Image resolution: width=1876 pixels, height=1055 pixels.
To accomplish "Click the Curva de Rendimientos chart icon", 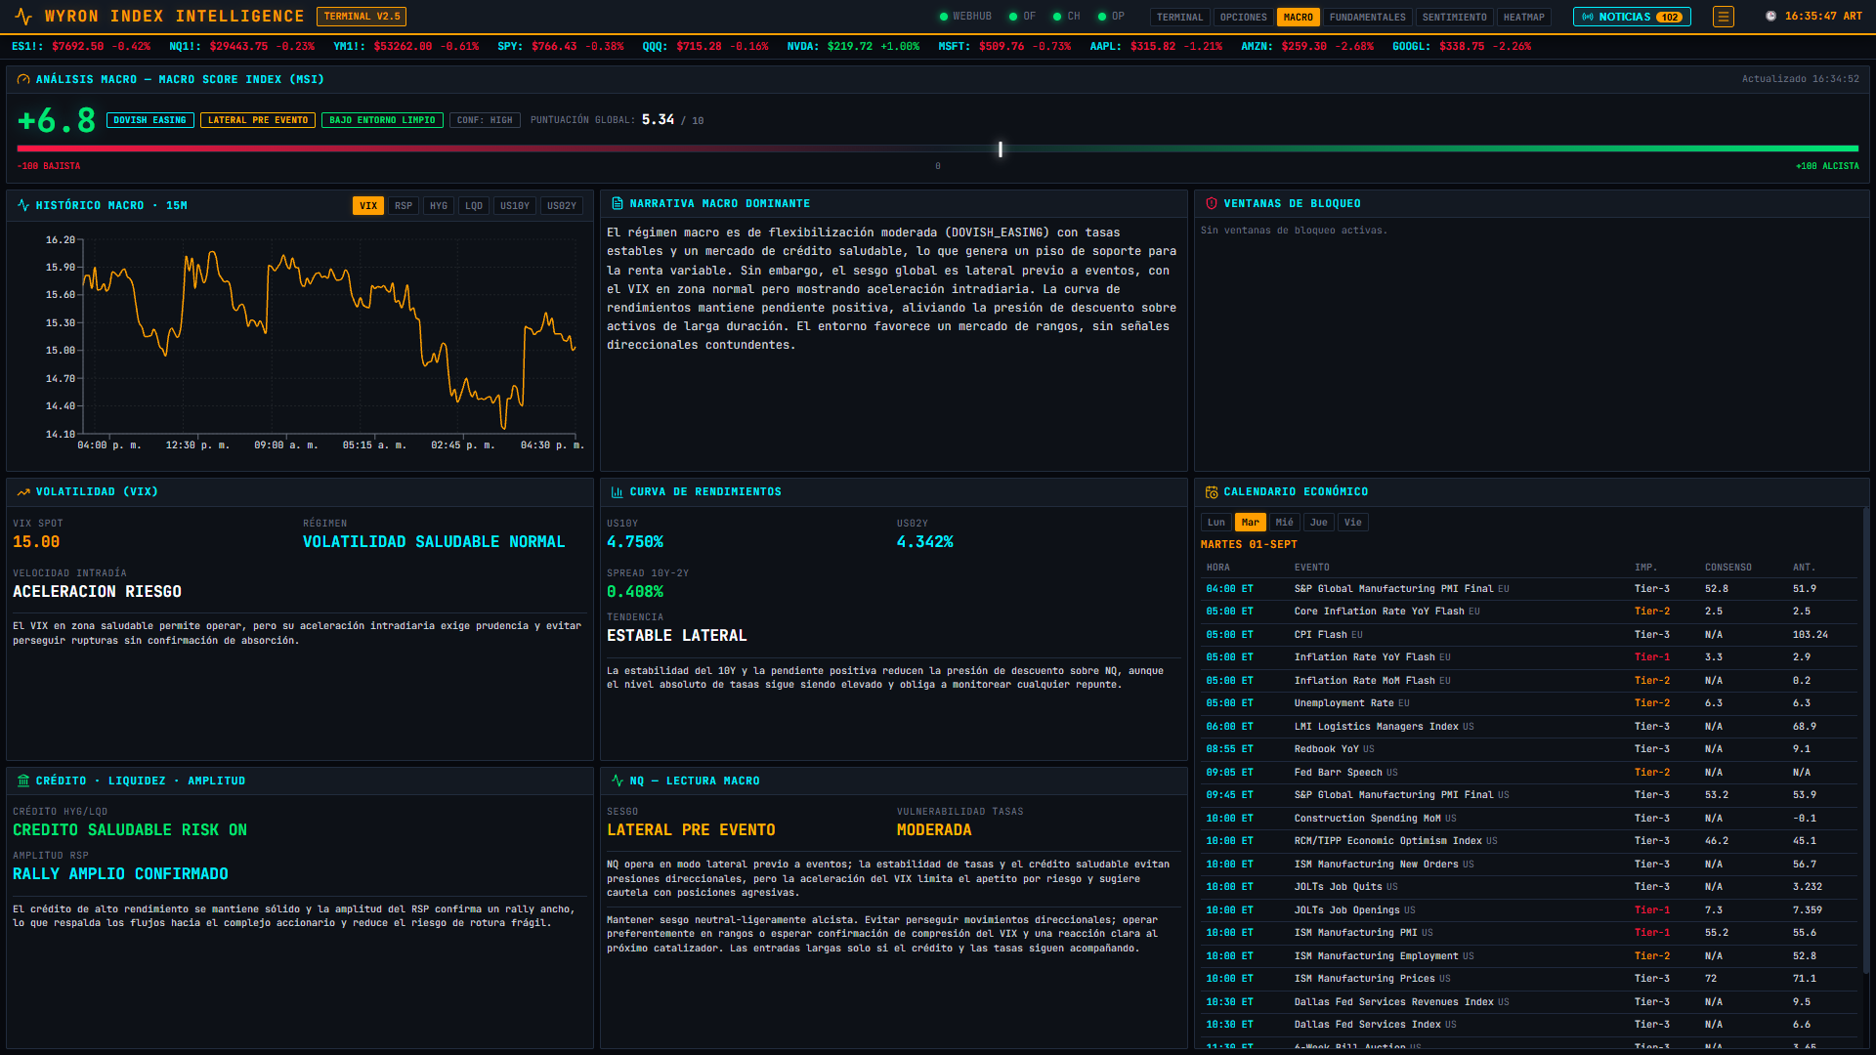I will point(618,492).
